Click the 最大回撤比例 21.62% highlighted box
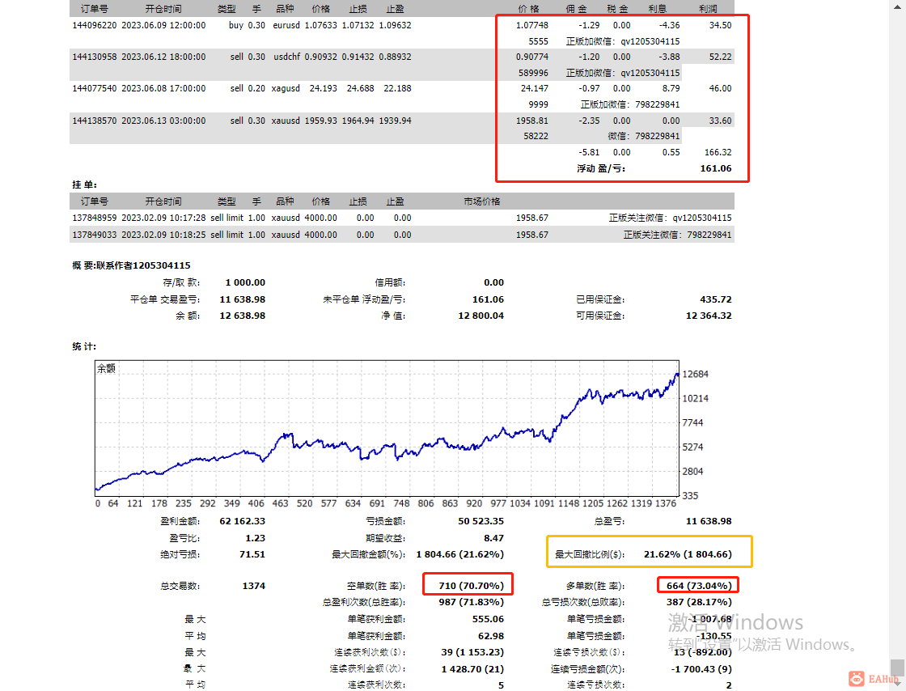The image size is (906, 691). (650, 551)
